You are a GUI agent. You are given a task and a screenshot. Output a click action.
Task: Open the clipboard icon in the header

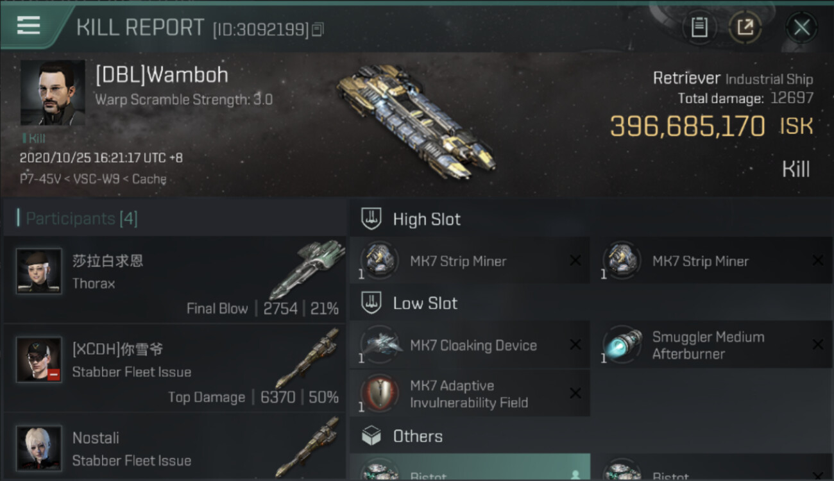pos(699,28)
